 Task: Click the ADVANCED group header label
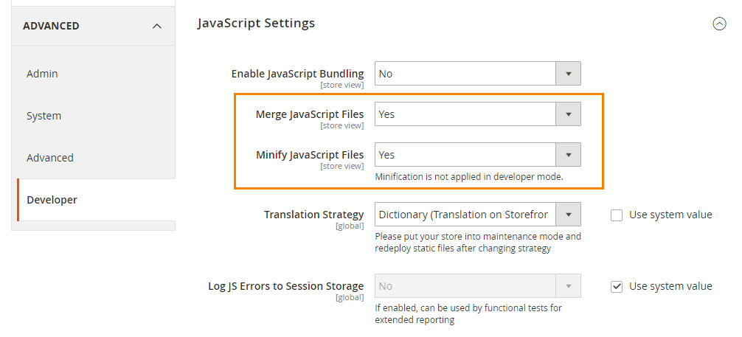tap(51, 26)
